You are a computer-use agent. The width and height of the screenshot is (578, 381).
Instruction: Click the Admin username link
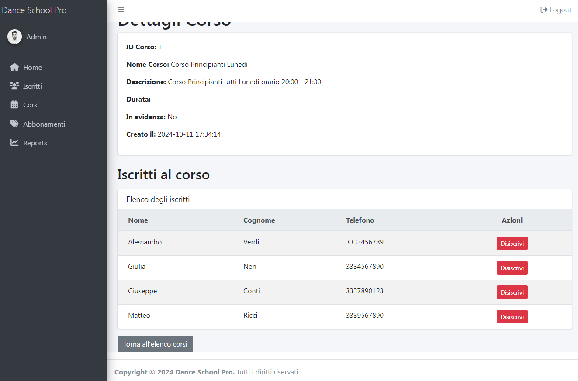[36, 37]
